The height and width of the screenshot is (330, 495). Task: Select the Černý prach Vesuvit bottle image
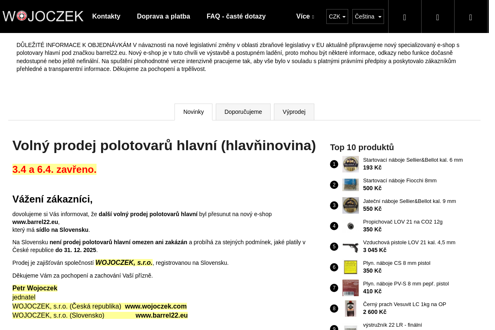[350, 309]
